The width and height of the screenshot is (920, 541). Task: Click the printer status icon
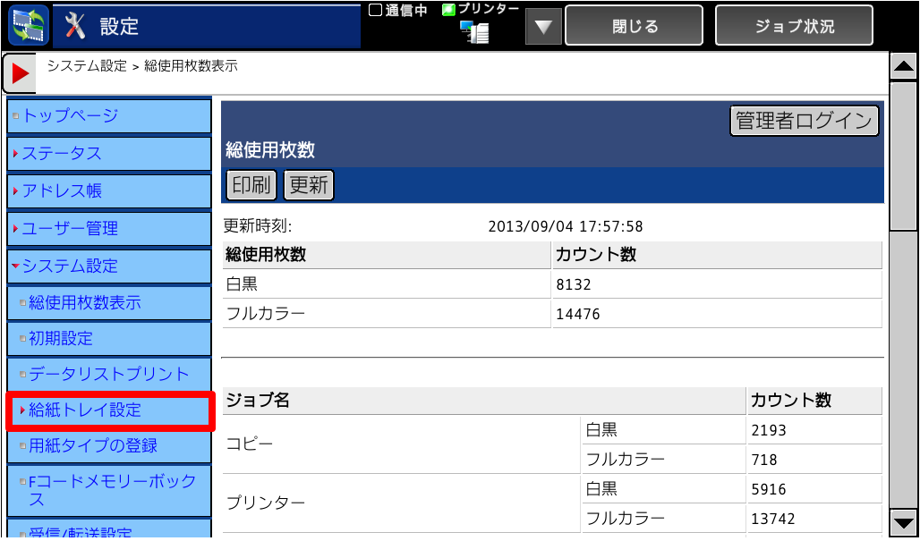click(x=474, y=32)
